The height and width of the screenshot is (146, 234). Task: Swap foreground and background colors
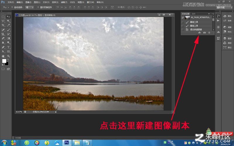click(x=8, y=60)
